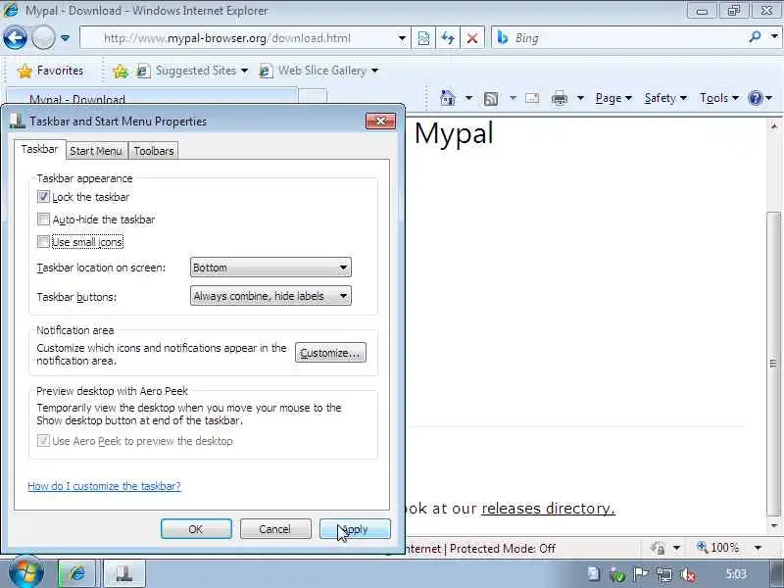The height and width of the screenshot is (588, 784).
Task: Open the Safety menu
Action: (665, 98)
